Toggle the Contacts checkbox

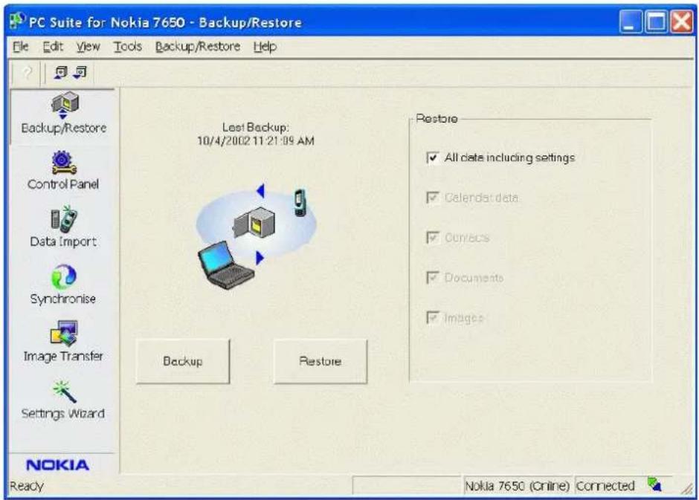[433, 237]
